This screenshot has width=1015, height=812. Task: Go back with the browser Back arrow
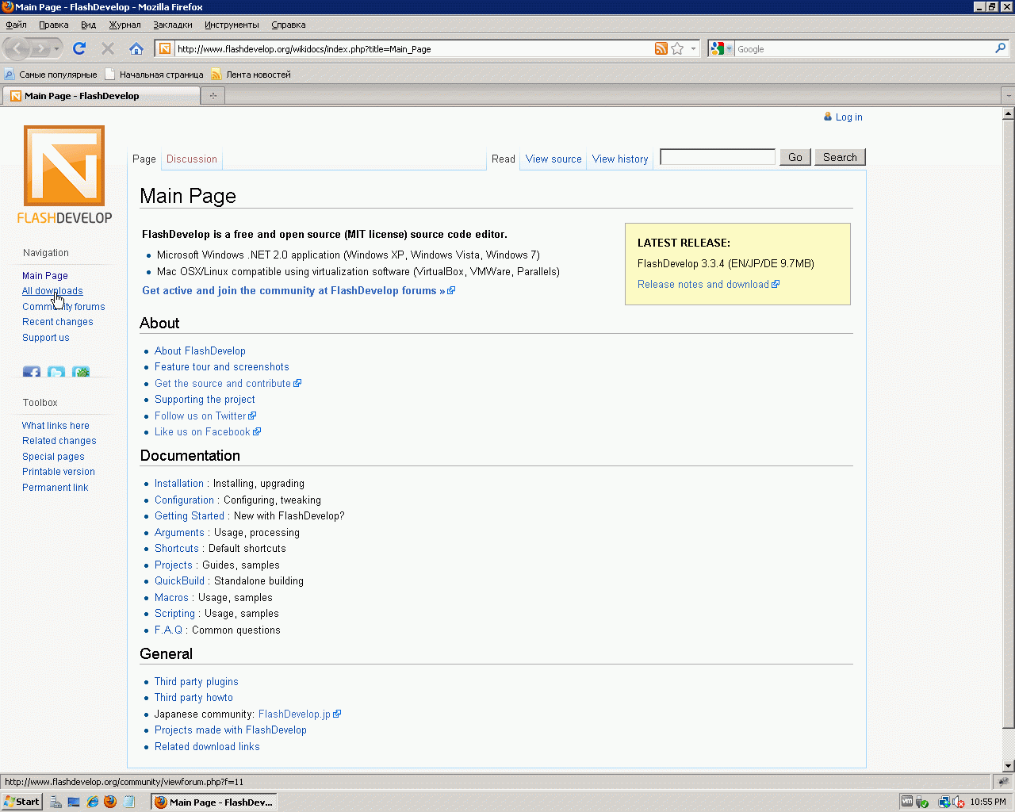click(x=17, y=49)
